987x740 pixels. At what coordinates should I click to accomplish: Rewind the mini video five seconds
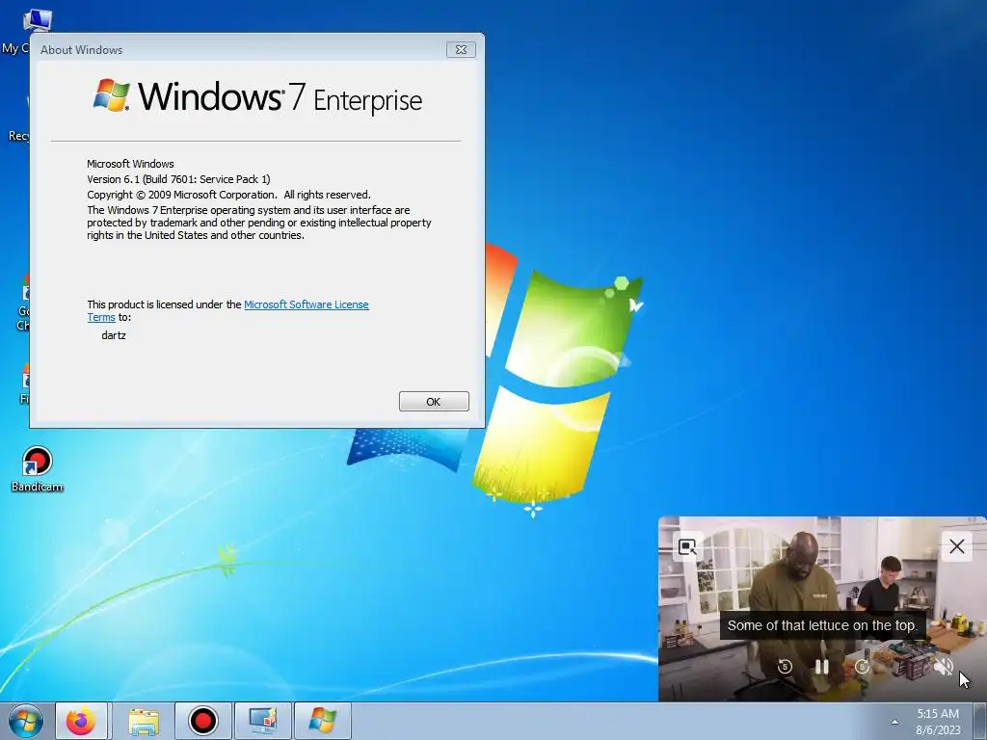coord(785,667)
